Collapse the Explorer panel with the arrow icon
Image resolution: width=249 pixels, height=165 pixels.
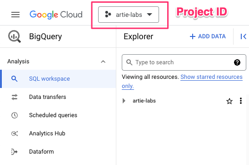pos(243,36)
